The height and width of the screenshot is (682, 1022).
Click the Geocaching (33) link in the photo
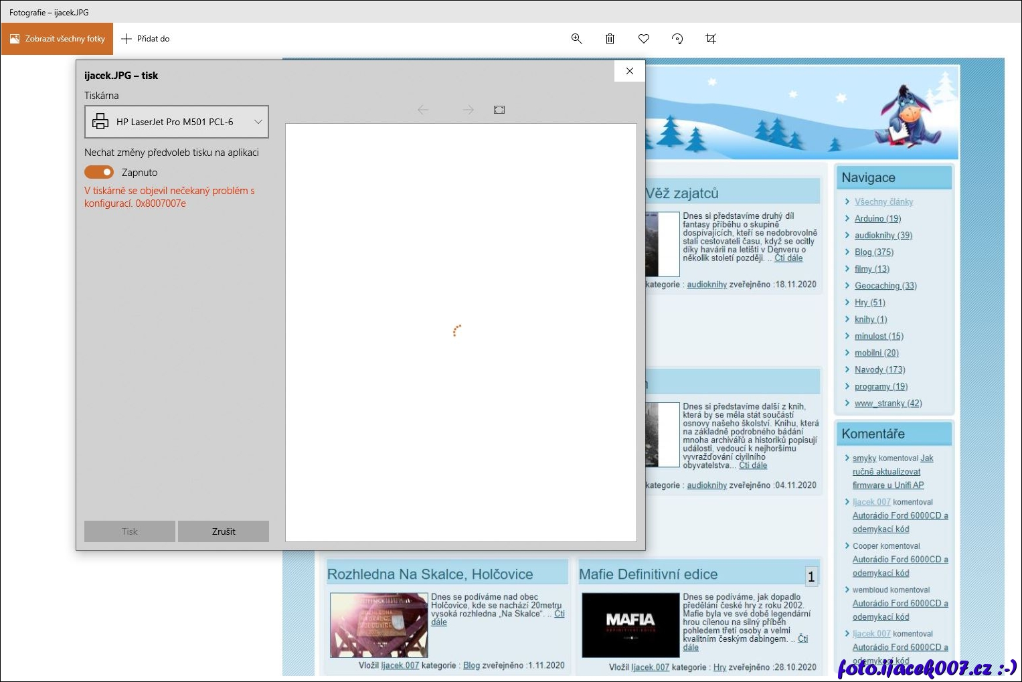[885, 286]
